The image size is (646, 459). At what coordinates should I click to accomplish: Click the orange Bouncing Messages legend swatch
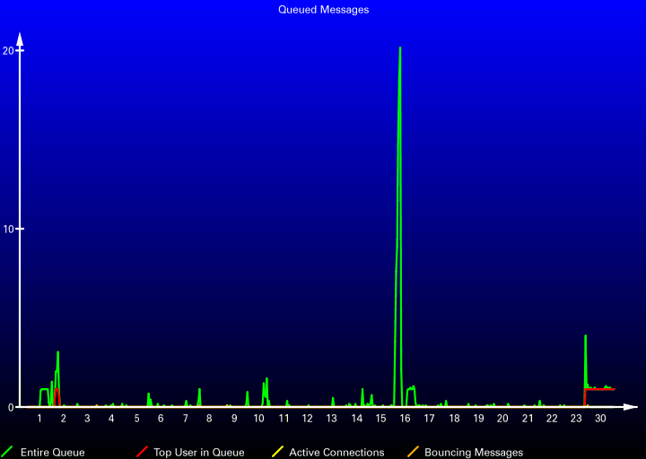[414, 452]
